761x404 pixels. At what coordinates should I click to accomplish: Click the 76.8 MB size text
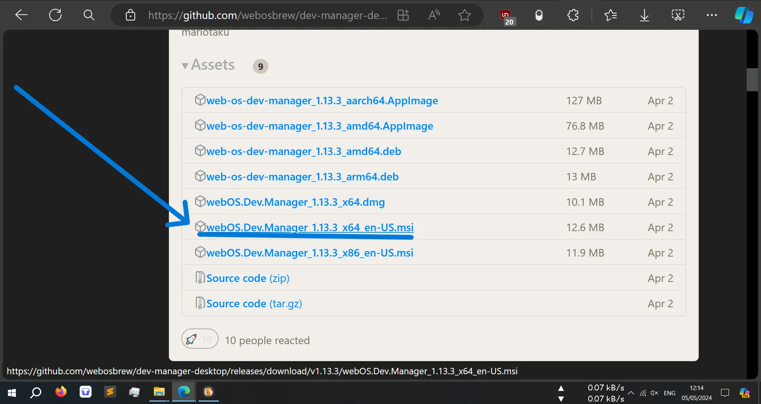click(585, 126)
